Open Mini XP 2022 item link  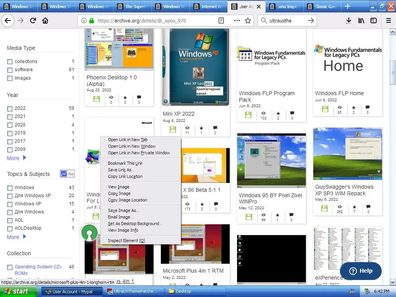(179, 114)
